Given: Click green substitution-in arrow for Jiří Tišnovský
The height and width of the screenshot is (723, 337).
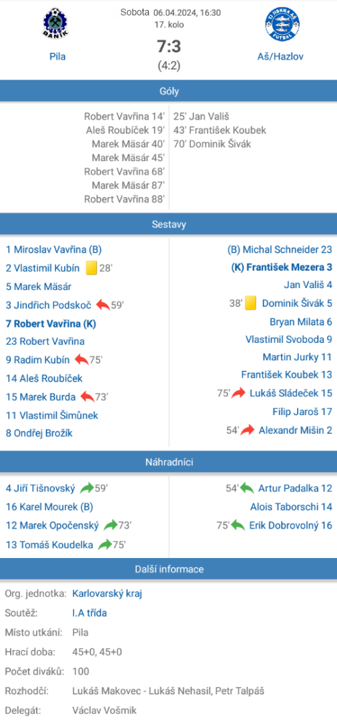Looking at the screenshot, I should tap(87, 488).
